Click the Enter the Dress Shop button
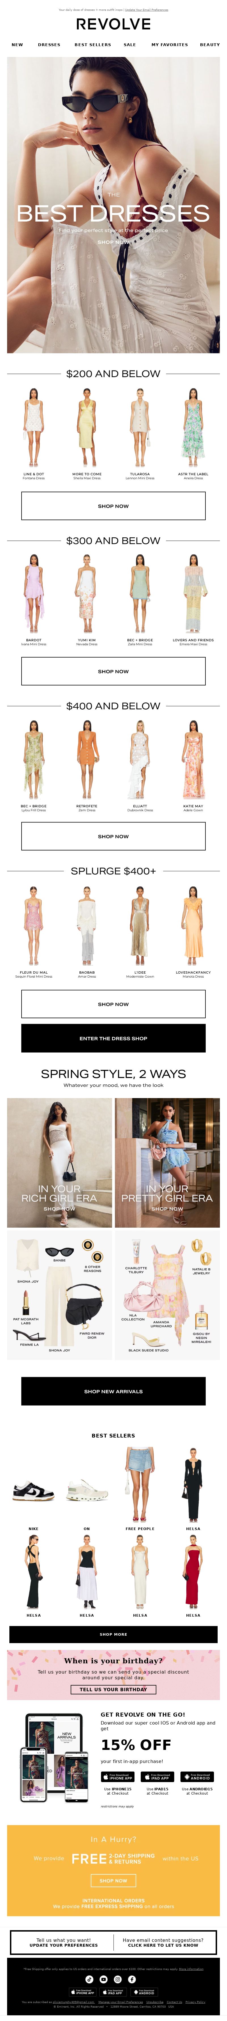Image resolution: width=227 pixels, height=2021 pixels. pyautogui.click(x=113, y=1038)
